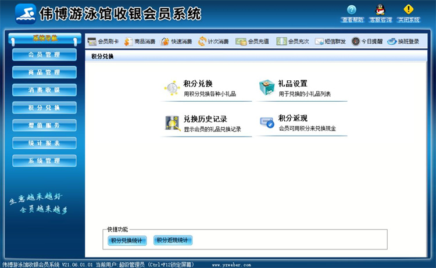Click the 会员充值 toolbar label

(x=258, y=41)
